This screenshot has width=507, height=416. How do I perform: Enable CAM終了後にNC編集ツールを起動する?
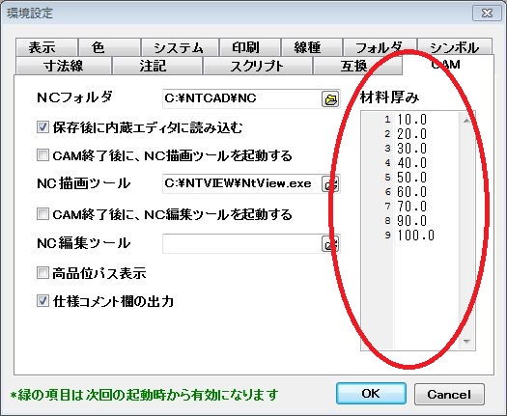tap(42, 214)
